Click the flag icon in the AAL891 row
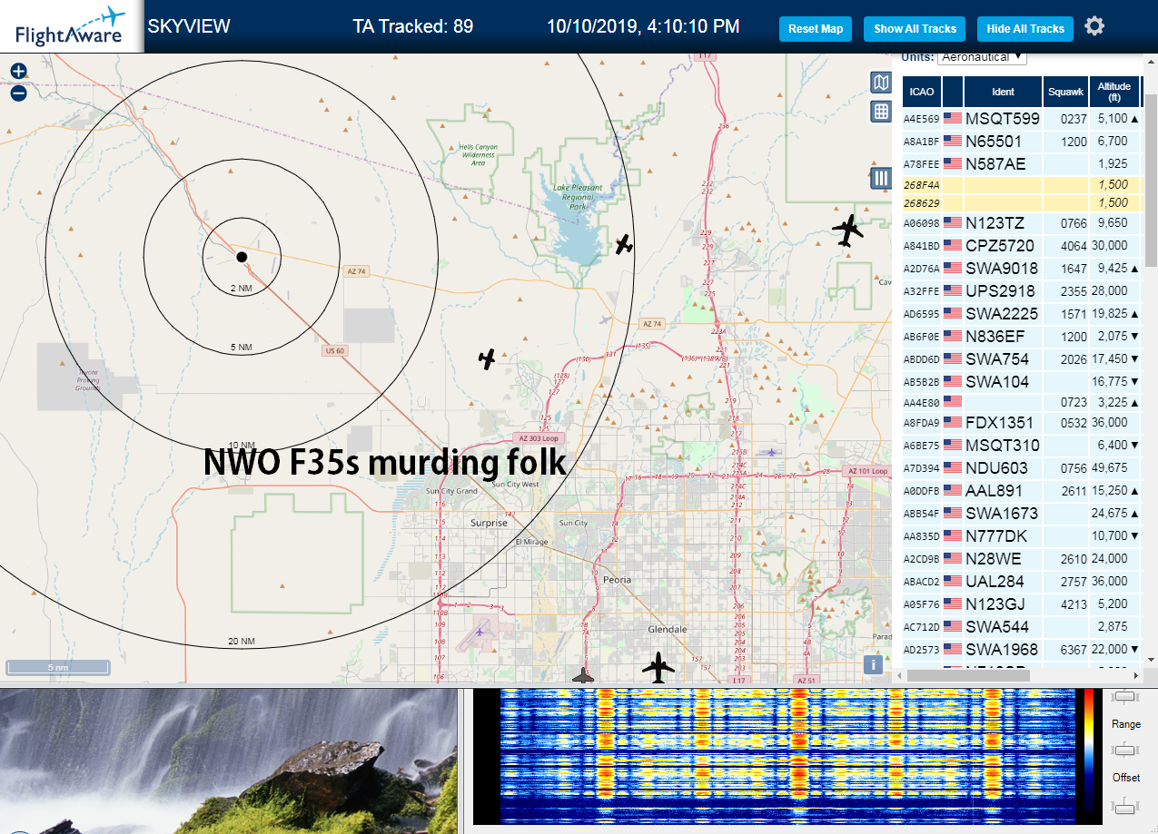The height and width of the screenshot is (834, 1158). tap(953, 490)
